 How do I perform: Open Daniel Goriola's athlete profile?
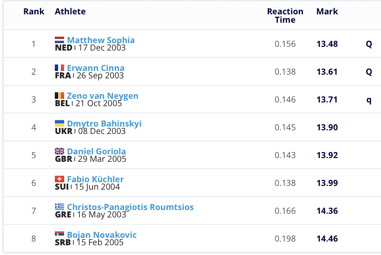coord(96,152)
